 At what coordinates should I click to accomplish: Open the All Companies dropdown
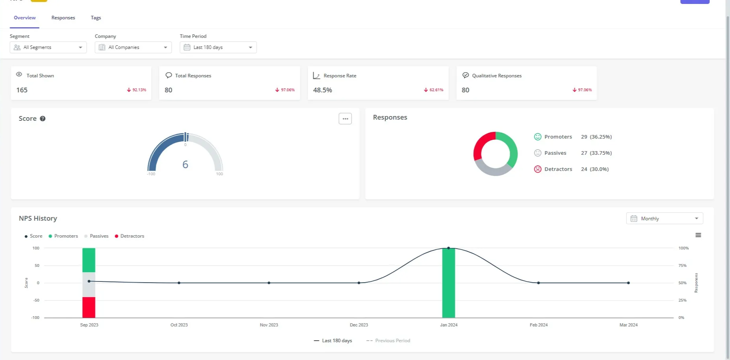133,47
